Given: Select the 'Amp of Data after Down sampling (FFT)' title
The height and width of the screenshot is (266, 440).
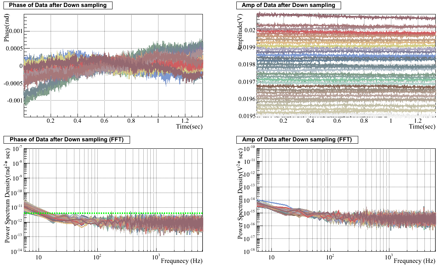Looking at the screenshot, I should (x=297, y=140).
